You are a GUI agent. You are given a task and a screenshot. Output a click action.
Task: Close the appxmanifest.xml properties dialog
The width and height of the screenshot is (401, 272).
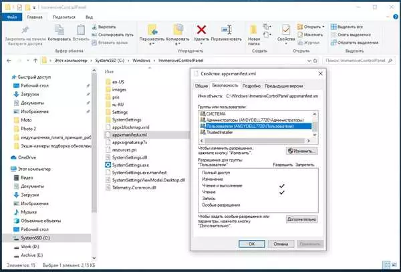[x=320, y=73]
